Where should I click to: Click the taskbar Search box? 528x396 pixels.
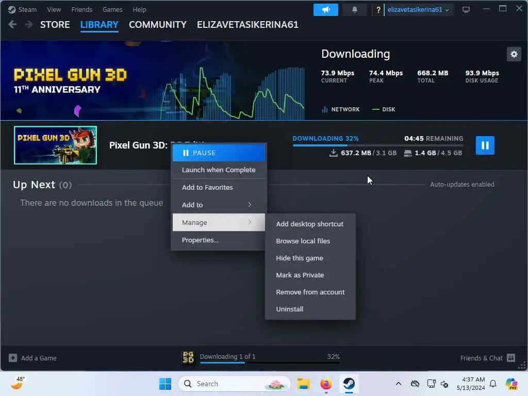pos(235,384)
